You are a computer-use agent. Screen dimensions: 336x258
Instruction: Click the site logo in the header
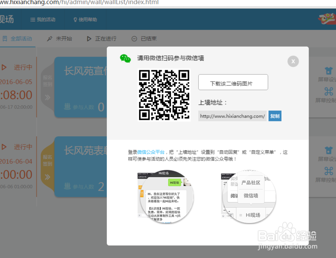point(7,19)
